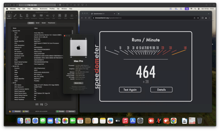This screenshot has width=220, height=131.
Task: Open the Bookmarks menu in menu bar
Action: pos(43,9)
